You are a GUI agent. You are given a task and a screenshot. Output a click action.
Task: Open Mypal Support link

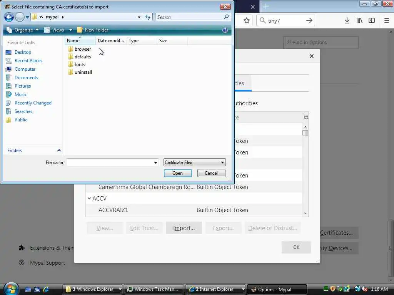pos(47,263)
